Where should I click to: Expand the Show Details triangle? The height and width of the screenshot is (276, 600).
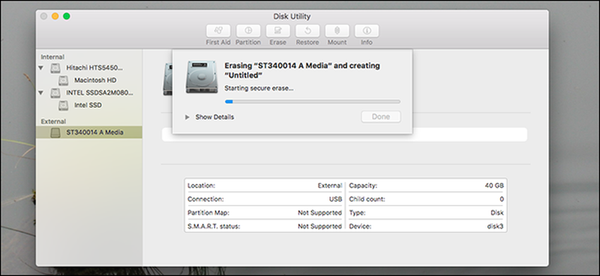pos(187,117)
